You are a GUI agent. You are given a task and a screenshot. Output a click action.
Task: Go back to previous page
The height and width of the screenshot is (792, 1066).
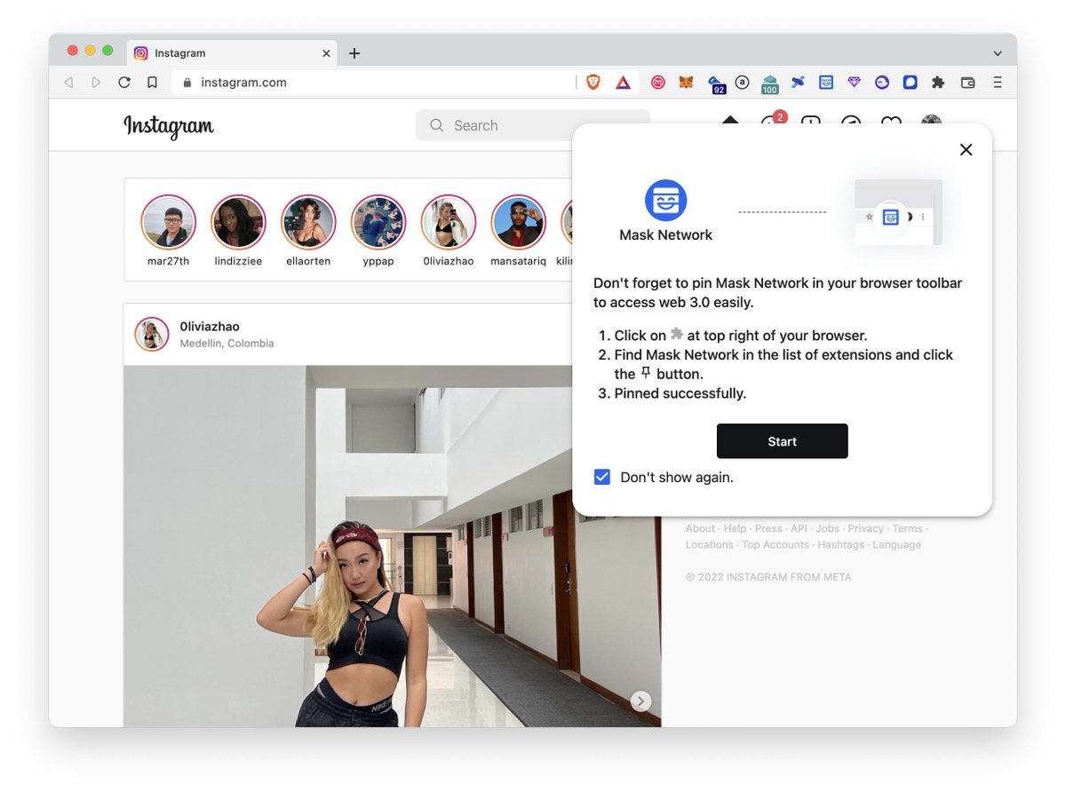[68, 83]
